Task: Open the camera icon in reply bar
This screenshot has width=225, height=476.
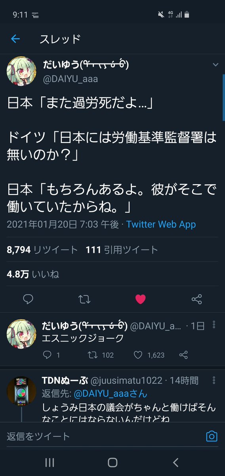Action: 212,436
